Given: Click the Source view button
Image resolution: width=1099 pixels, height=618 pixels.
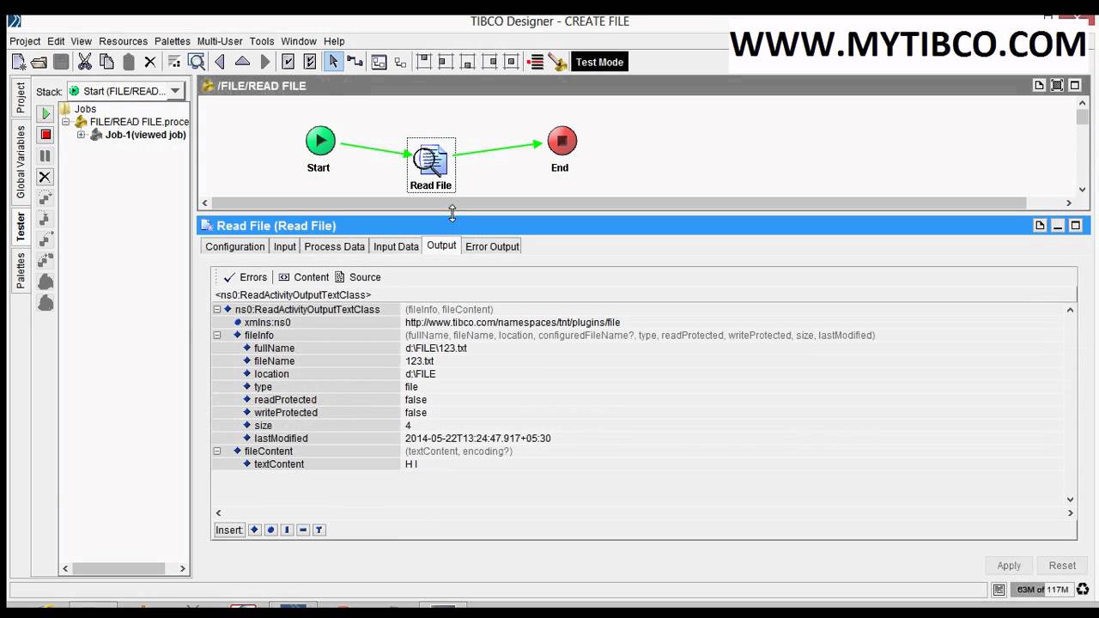Looking at the screenshot, I should pos(357,277).
